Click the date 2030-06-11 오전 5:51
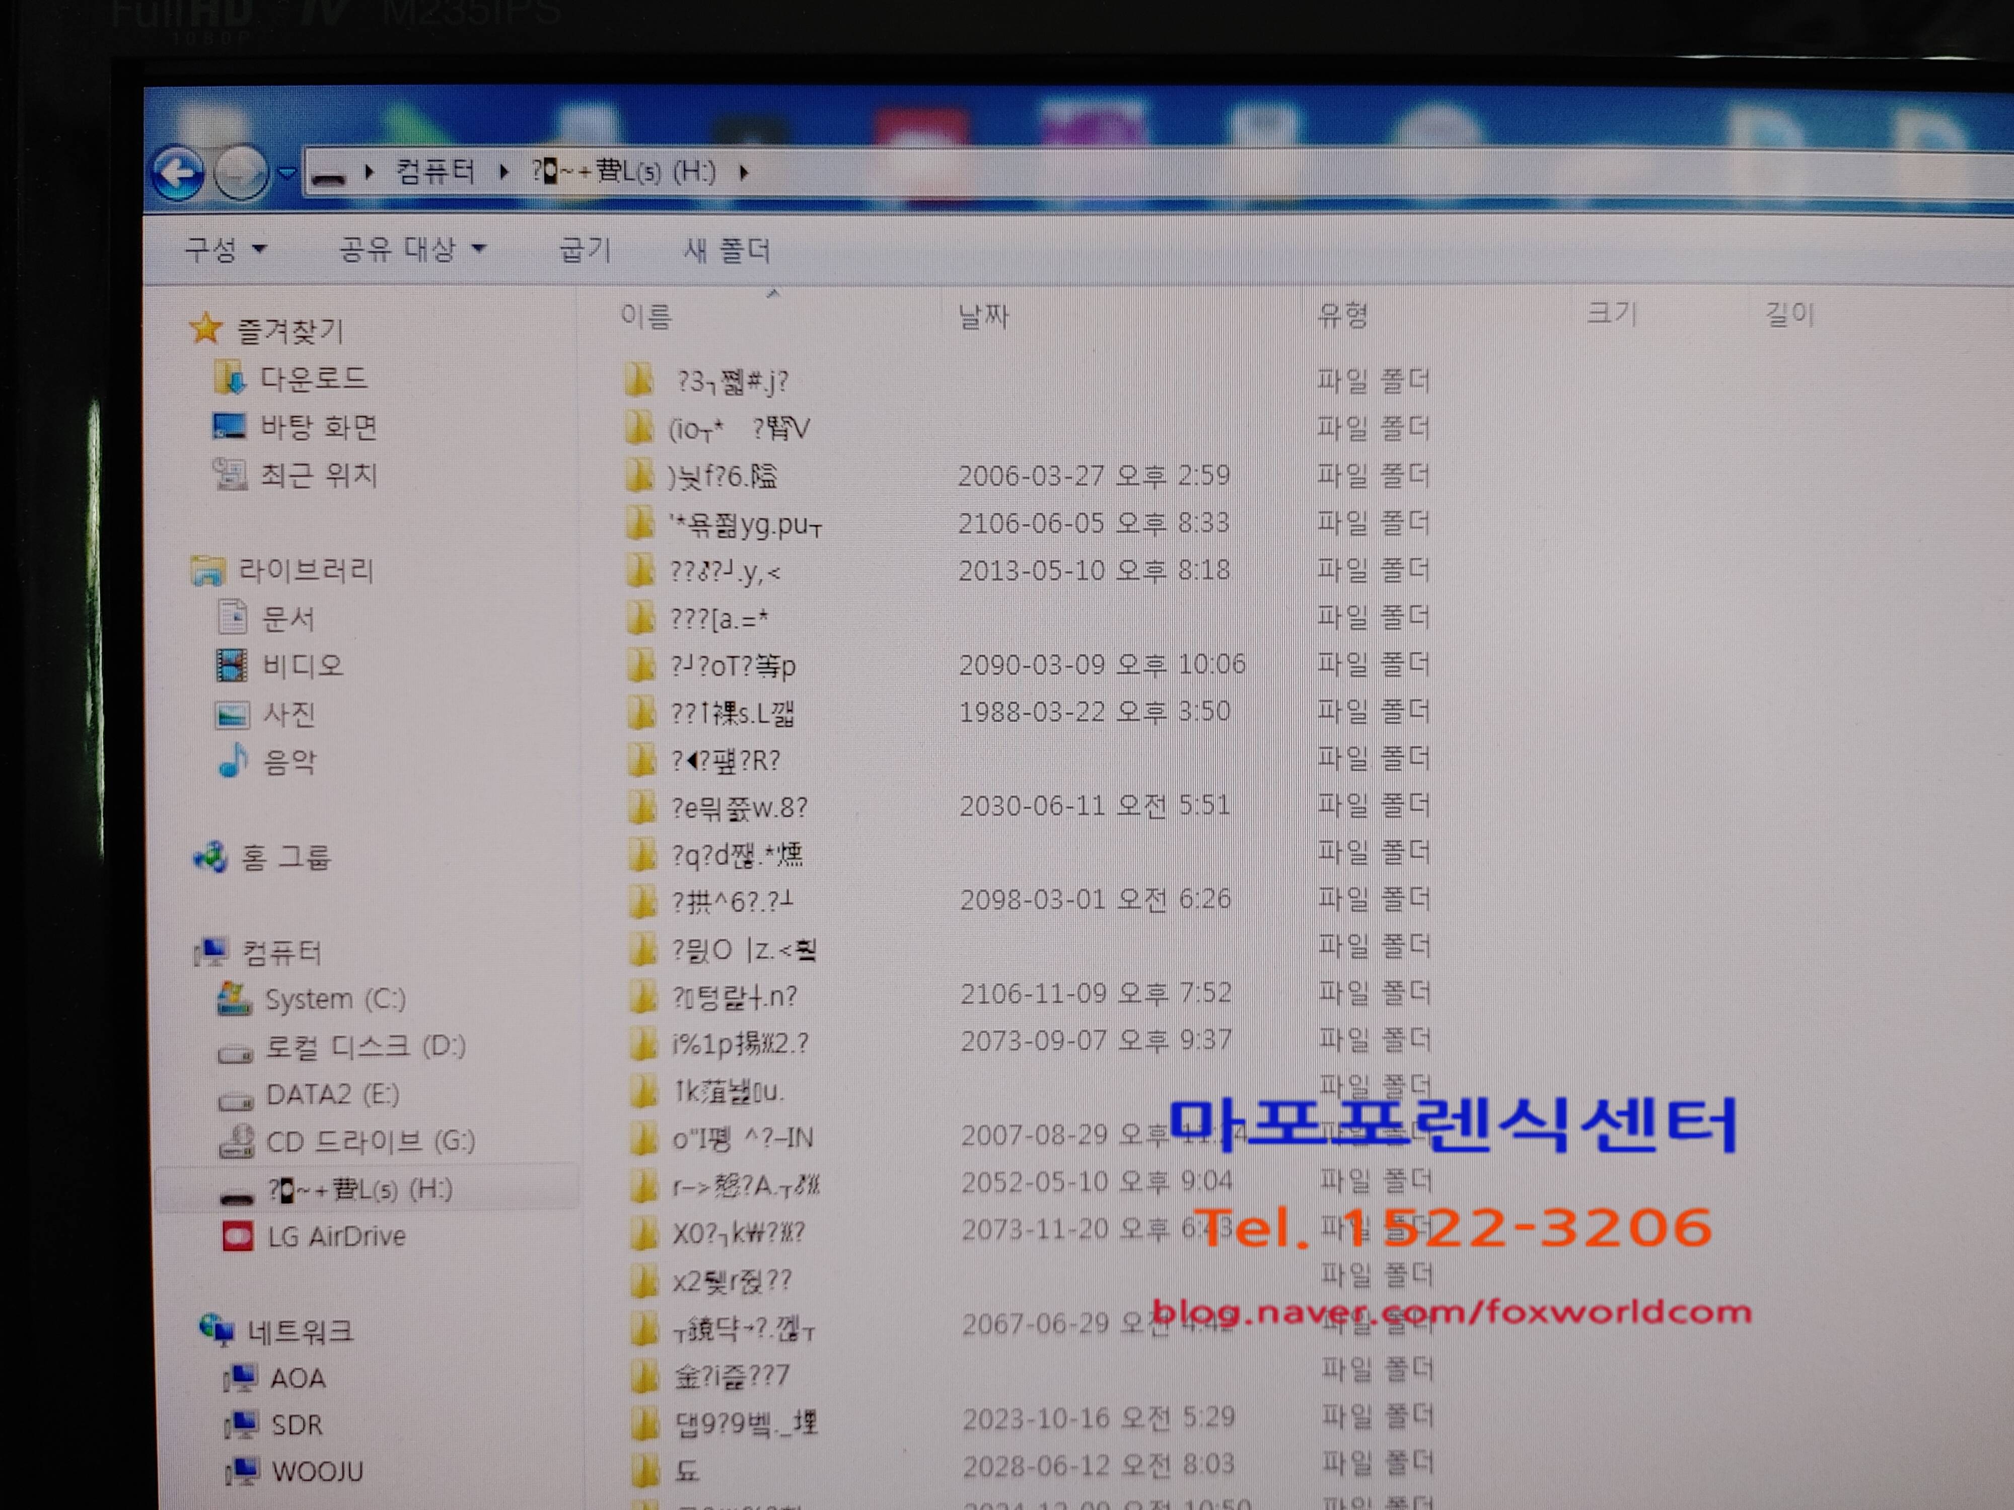The image size is (2014, 1510). coord(1095,805)
